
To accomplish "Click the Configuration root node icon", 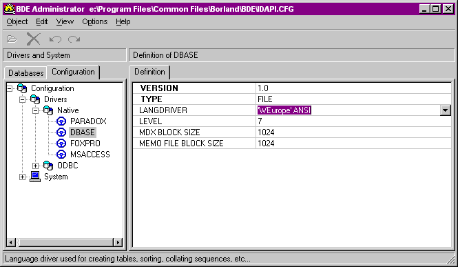I will (22, 88).
